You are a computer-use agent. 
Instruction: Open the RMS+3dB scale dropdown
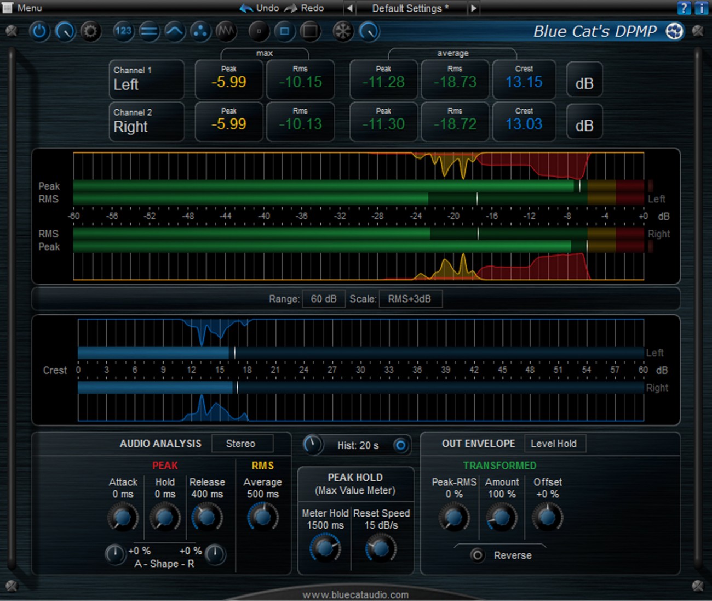click(410, 299)
